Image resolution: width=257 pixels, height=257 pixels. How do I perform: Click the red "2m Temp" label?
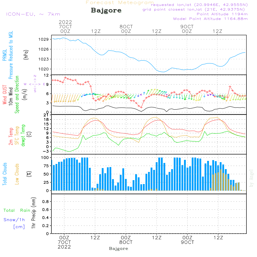[x=11, y=136]
